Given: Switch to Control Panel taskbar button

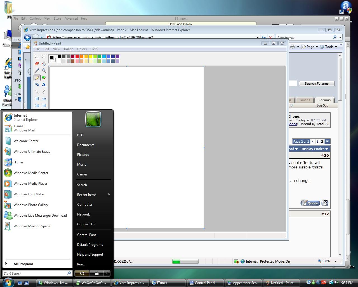Looking at the screenshot, I should tap(205, 283).
